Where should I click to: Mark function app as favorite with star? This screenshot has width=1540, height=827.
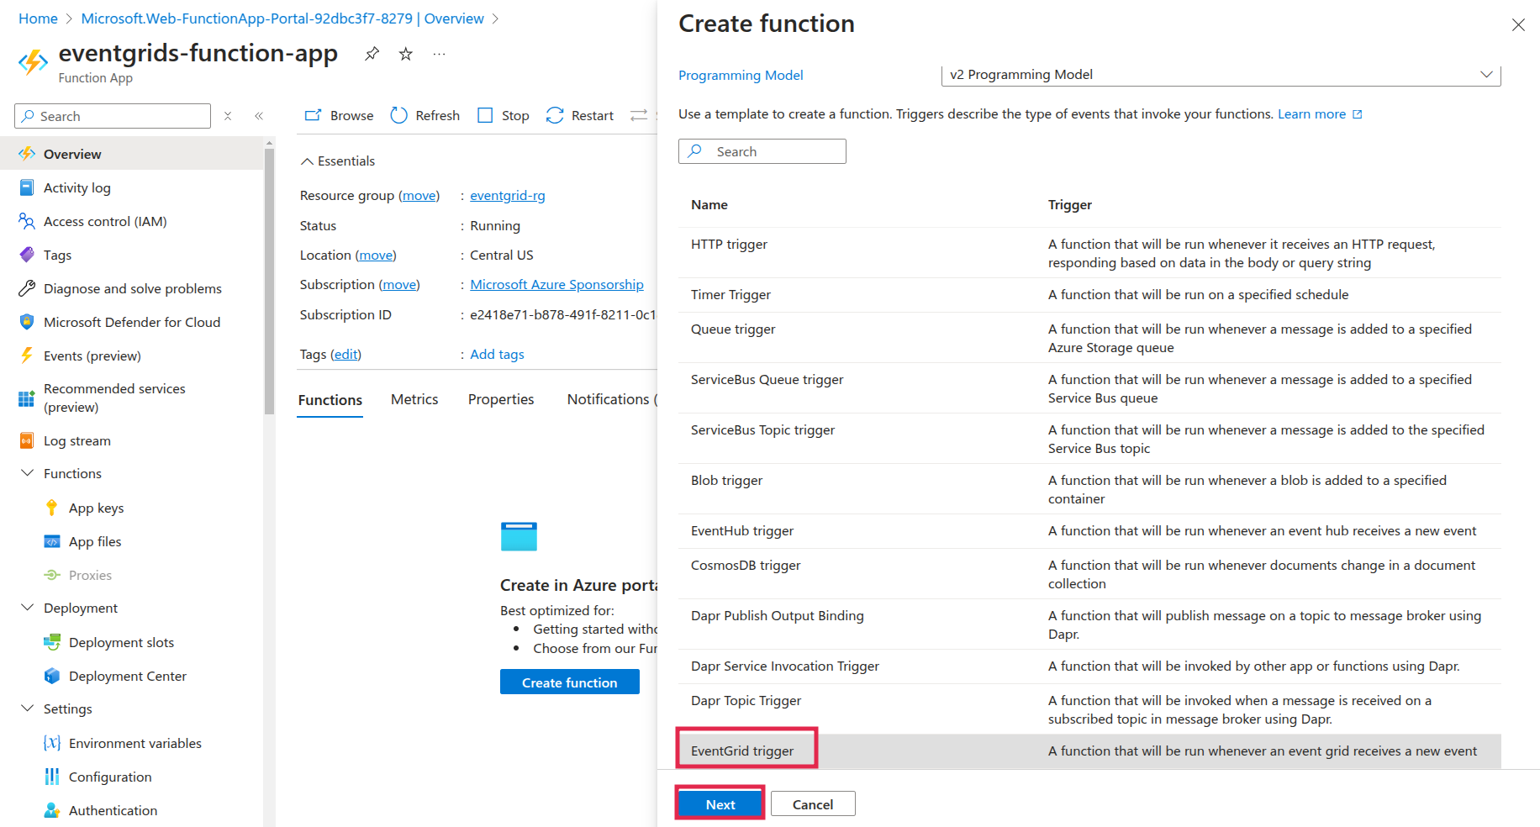coord(406,54)
